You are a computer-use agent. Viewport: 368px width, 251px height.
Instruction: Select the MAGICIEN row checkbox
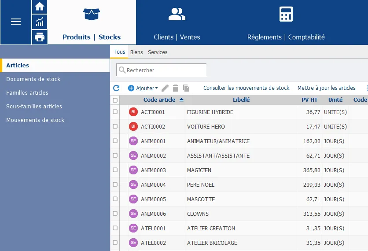(115, 170)
